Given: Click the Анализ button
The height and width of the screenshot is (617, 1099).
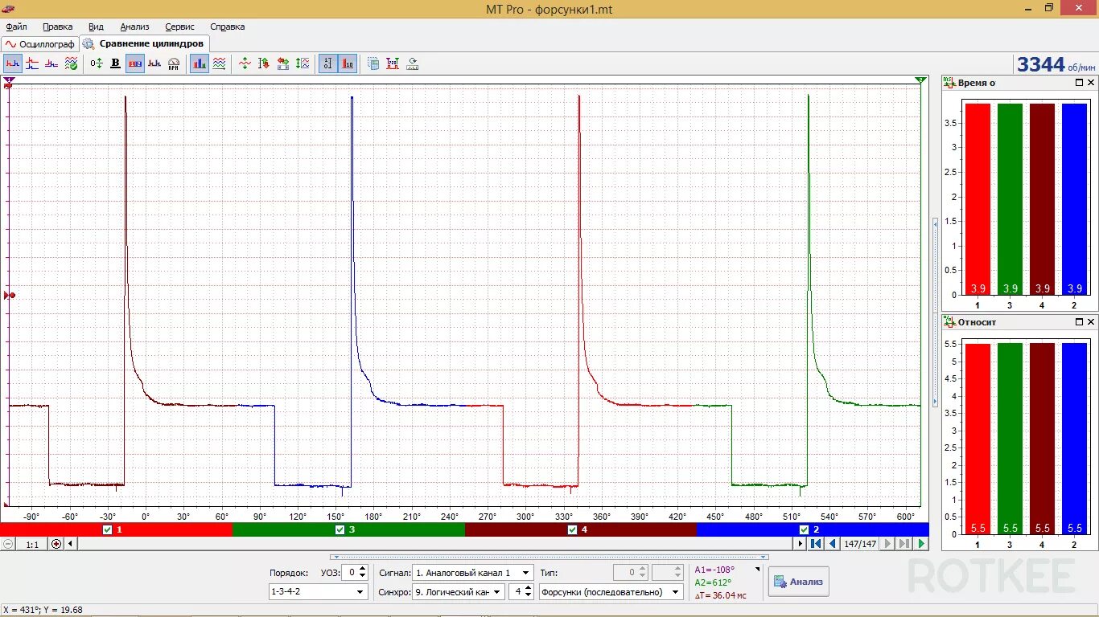Looking at the screenshot, I should point(798,582).
